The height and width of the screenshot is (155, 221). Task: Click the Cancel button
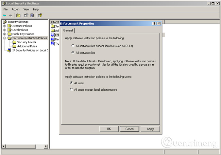[x=130, y=129]
